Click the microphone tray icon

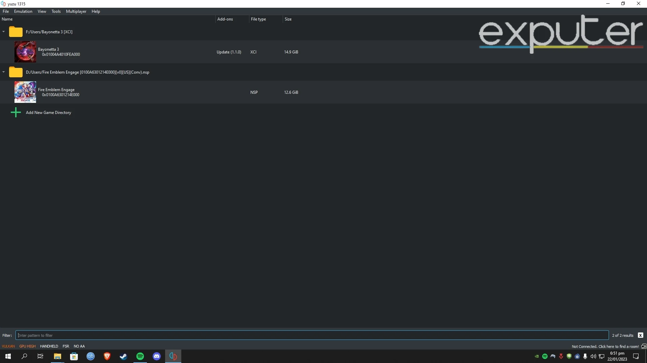[x=585, y=356]
